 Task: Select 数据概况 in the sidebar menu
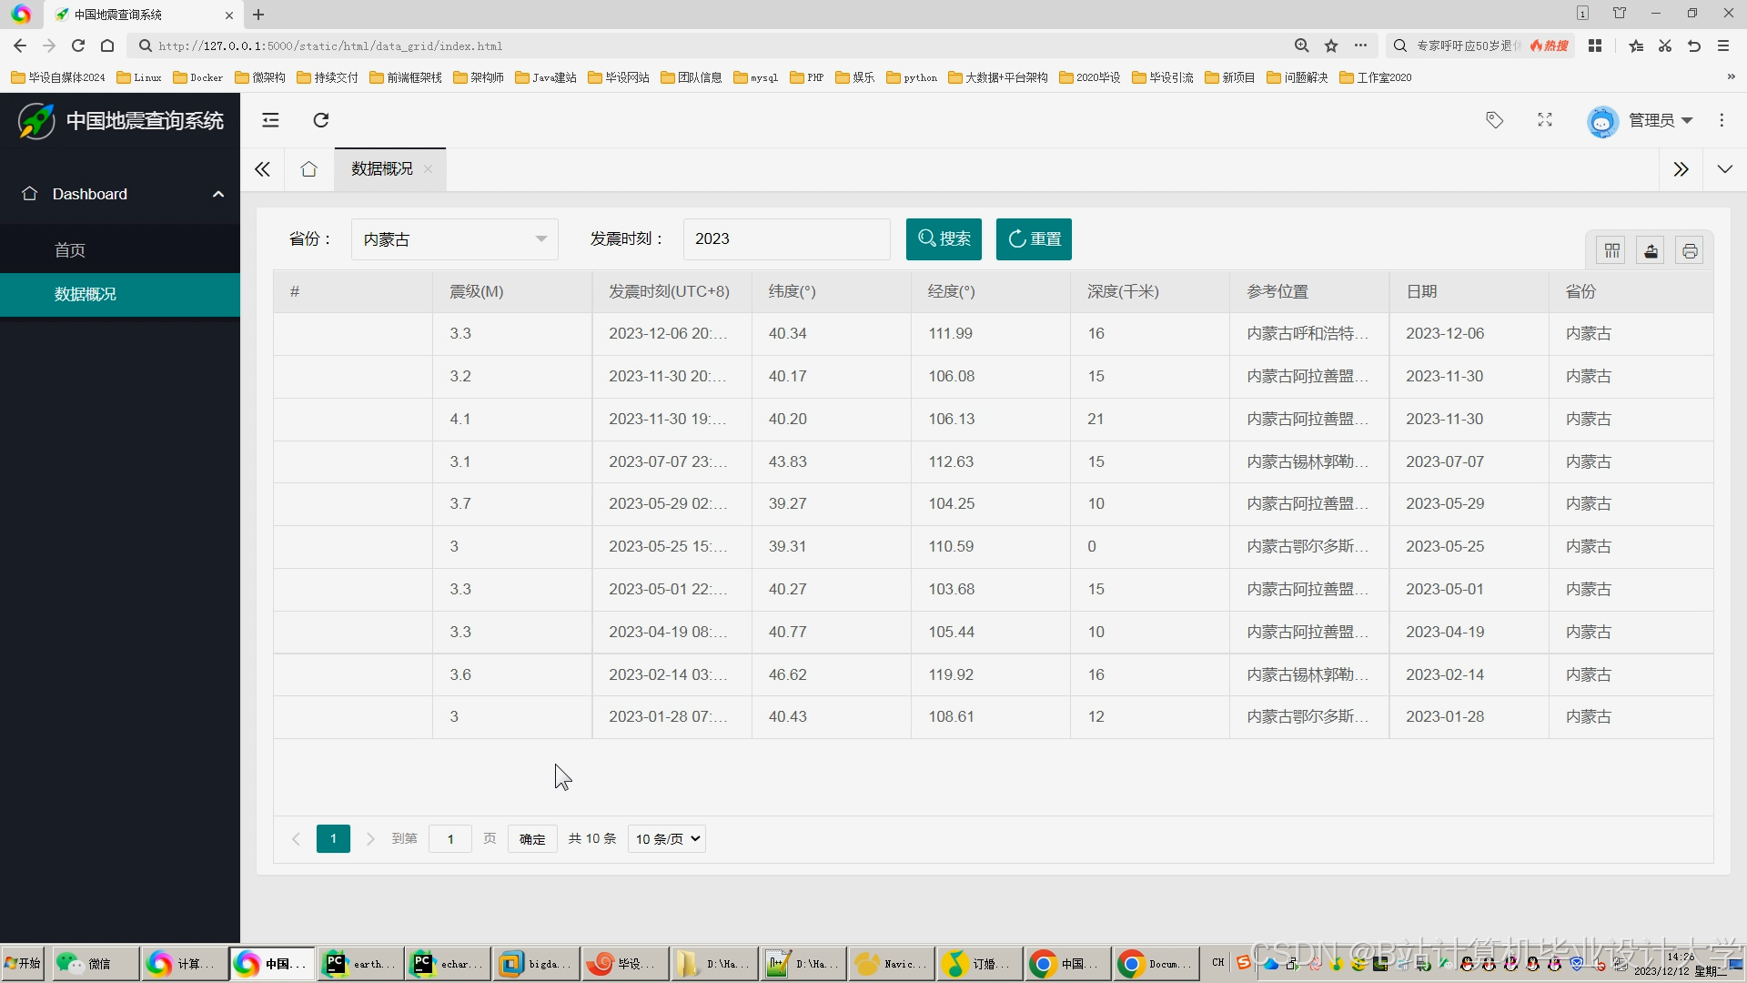[x=86, y=294]
